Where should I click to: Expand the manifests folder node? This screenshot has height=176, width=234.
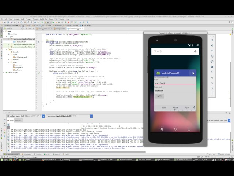tap(6, 34)
